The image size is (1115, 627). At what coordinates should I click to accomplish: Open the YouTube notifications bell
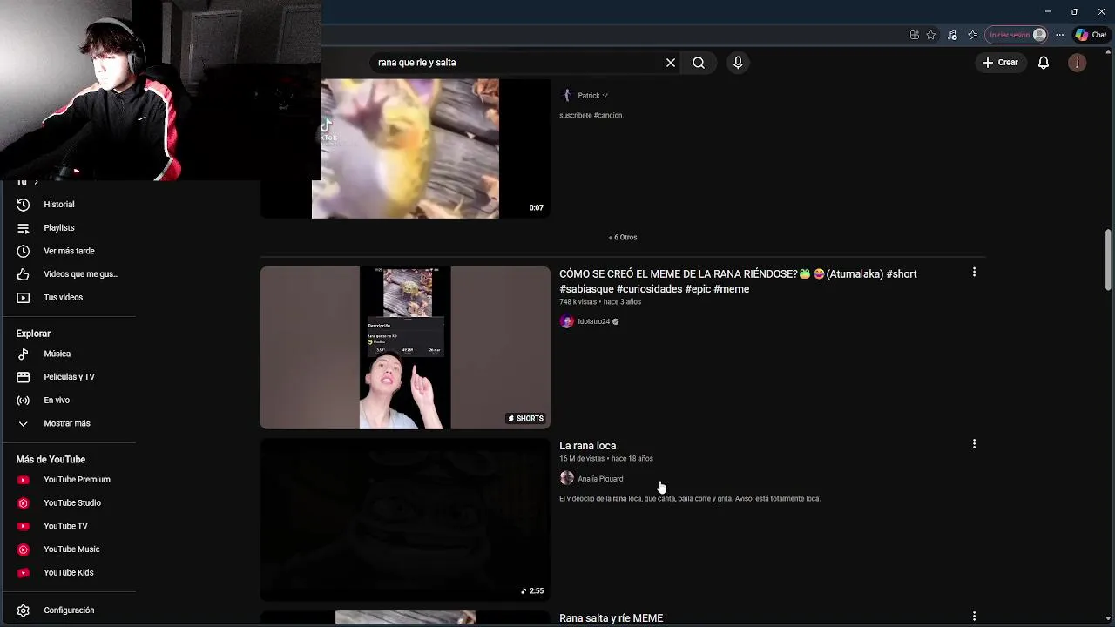pyautogui.click(x=1044, y=63)
